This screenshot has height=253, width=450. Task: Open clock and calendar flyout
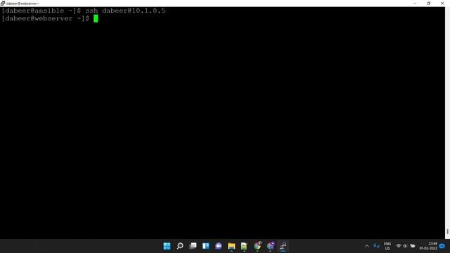coord(428,246)
